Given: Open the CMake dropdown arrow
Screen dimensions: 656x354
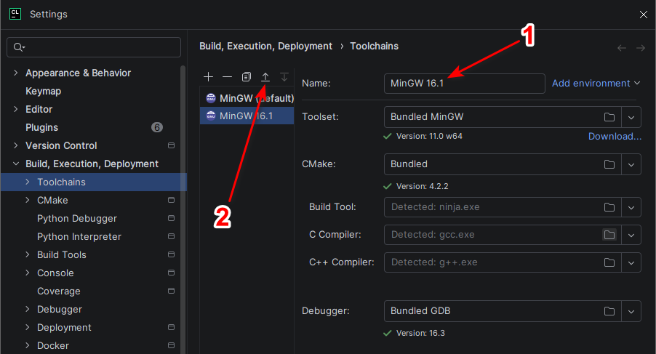Looking at the screenshot, I should tap(631, 164).
